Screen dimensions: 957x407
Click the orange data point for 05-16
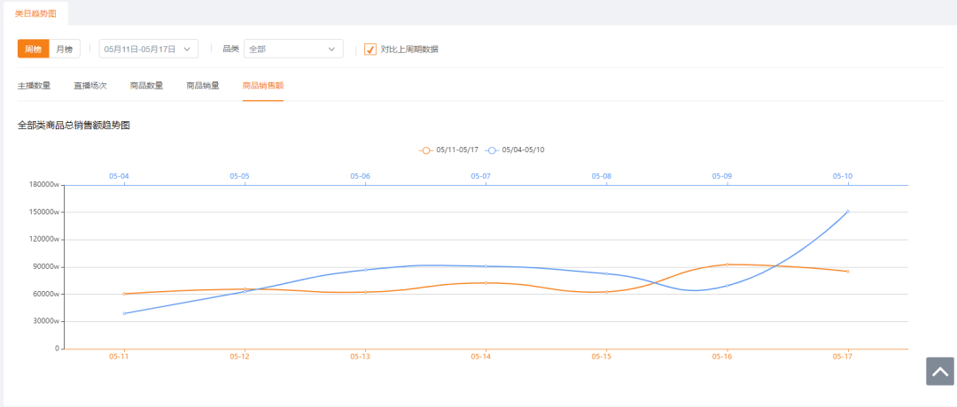tap(727, 265)
